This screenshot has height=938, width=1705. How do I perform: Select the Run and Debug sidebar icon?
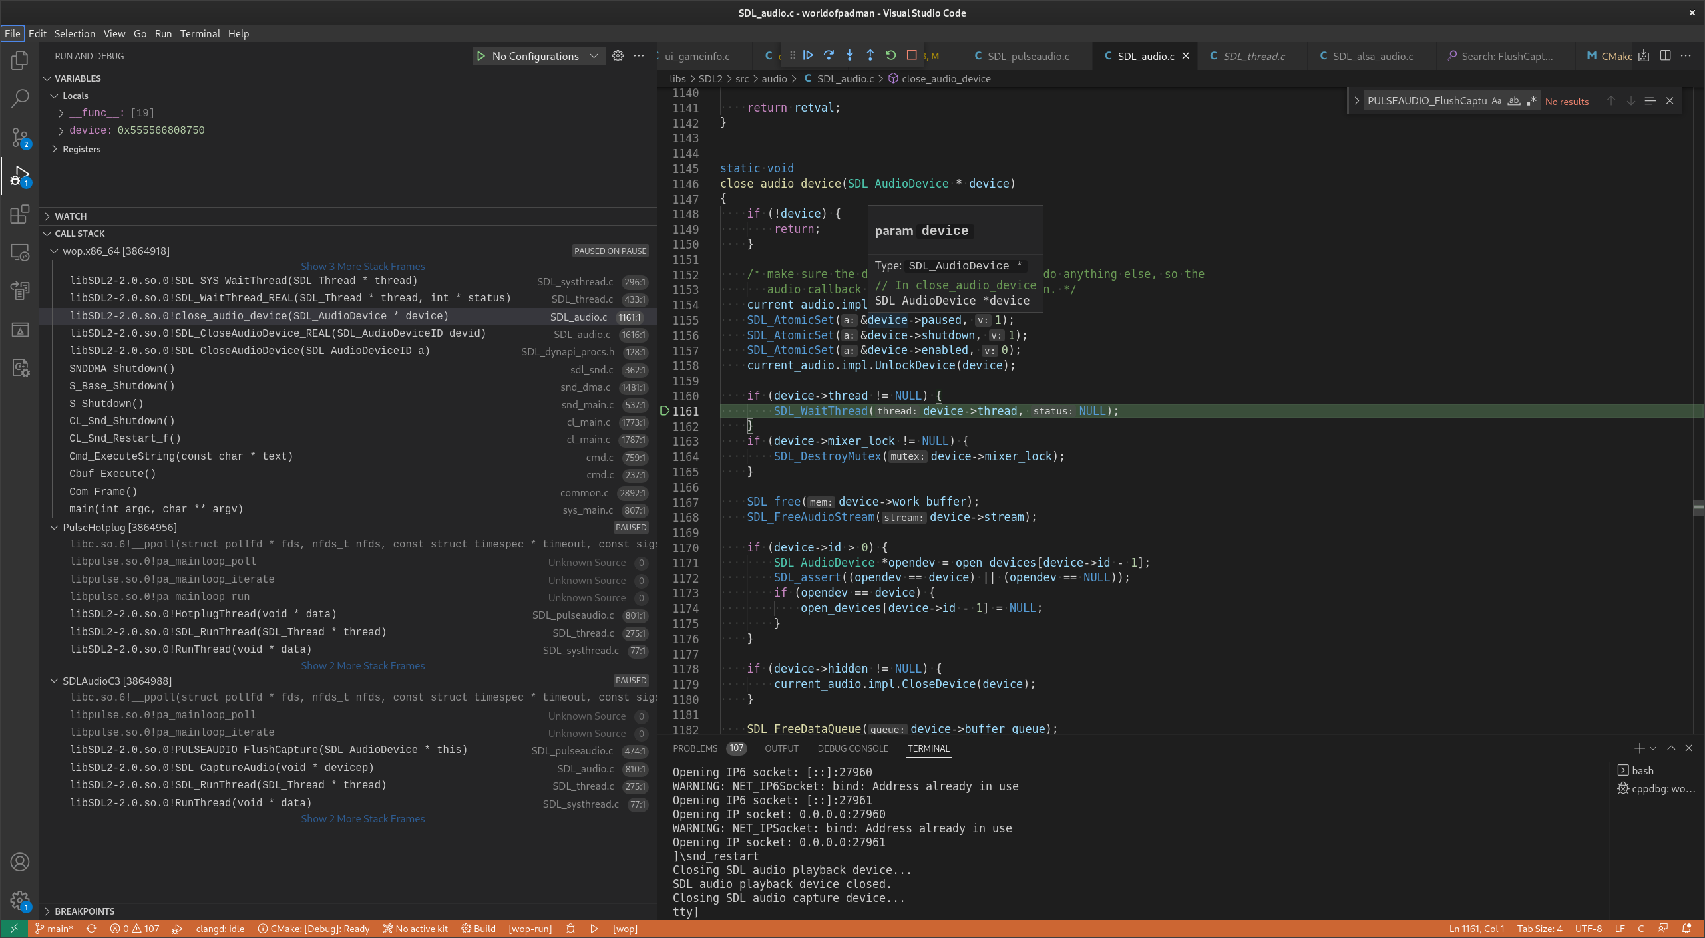point(19,176)
